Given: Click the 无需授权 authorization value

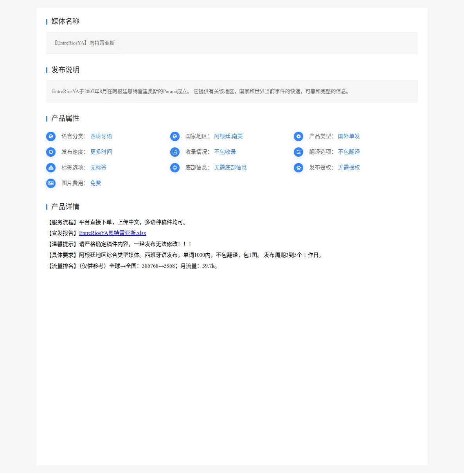Looking at the screenshot, I should point(349,168).
